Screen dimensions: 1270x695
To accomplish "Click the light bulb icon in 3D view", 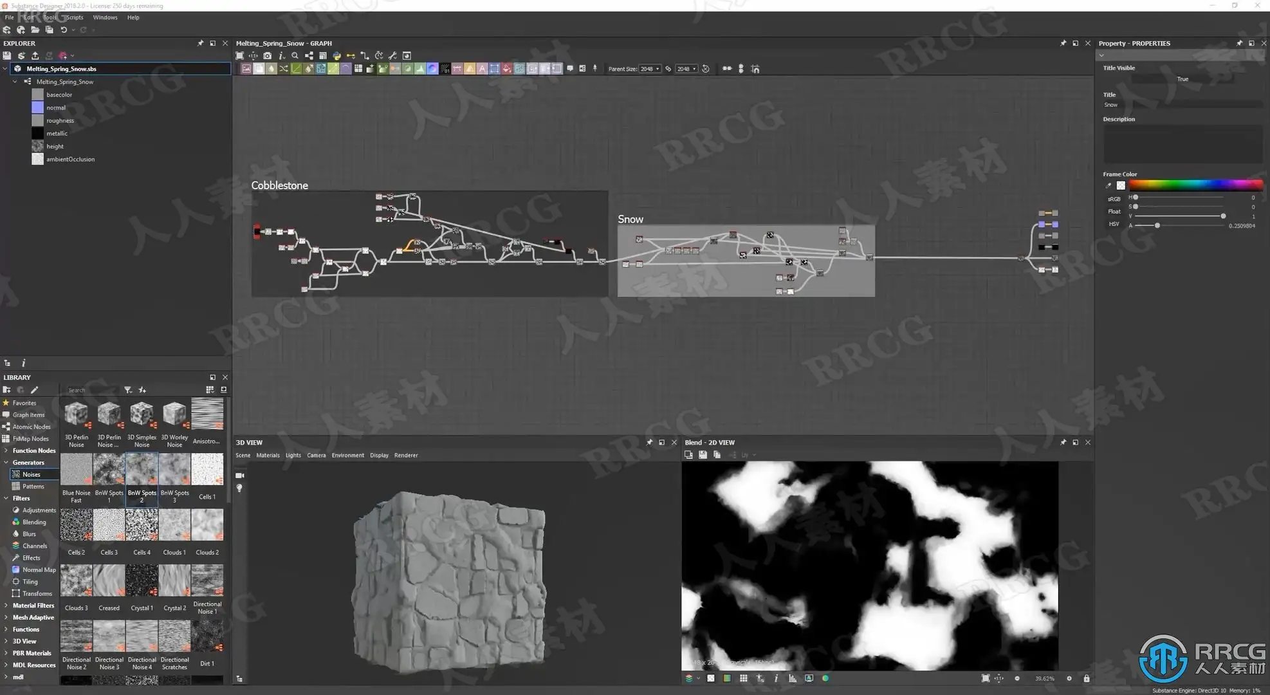I will point(240,488).
